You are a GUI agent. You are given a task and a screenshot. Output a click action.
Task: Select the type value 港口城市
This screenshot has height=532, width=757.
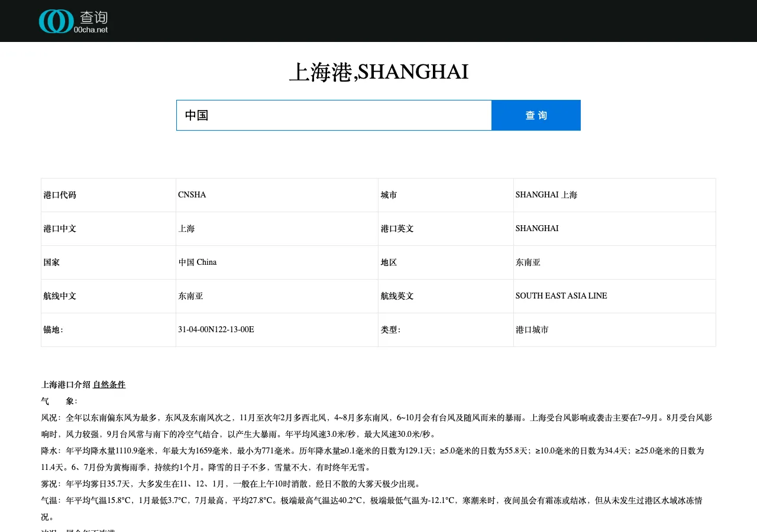532,330
